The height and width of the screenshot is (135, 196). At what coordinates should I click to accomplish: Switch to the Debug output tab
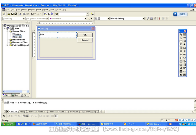(22, 112)
